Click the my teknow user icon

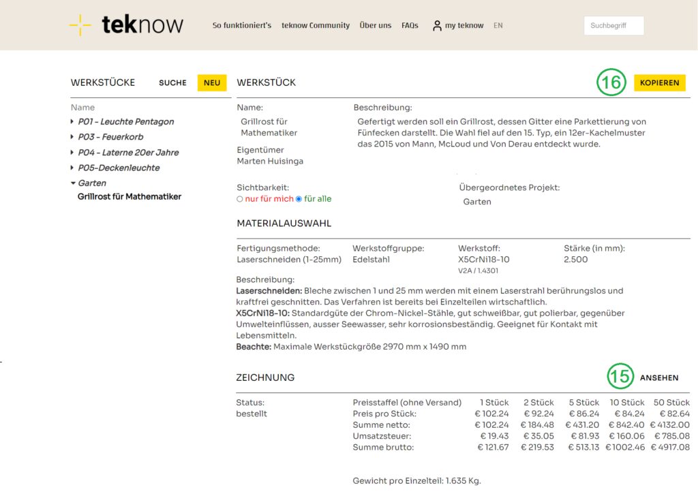click(x=437, y=26)
